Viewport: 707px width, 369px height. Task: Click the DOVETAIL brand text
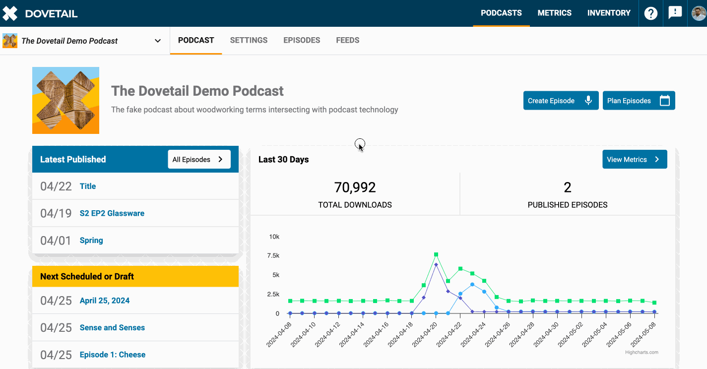[51, 14]
